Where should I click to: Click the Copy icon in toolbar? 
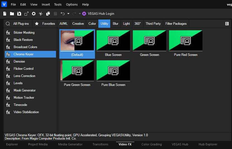click(48, 14)
